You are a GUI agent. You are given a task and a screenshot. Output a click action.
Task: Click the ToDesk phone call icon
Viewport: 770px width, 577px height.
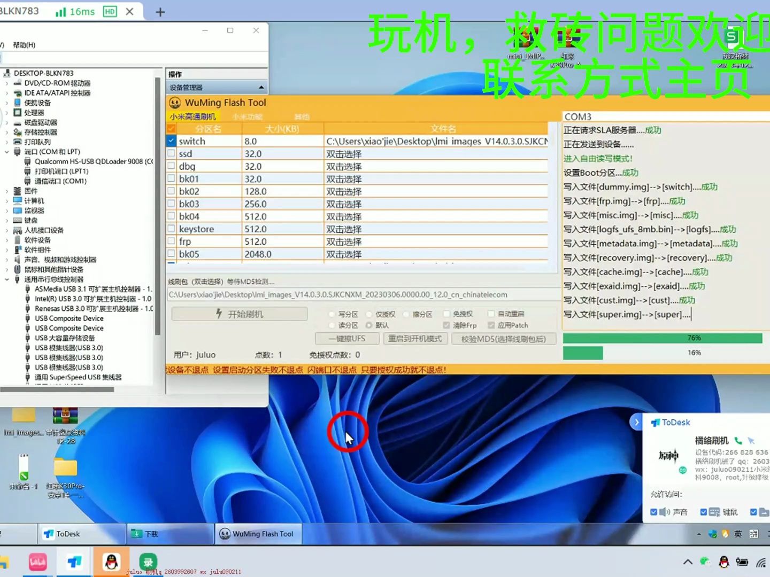coord(738,441)
